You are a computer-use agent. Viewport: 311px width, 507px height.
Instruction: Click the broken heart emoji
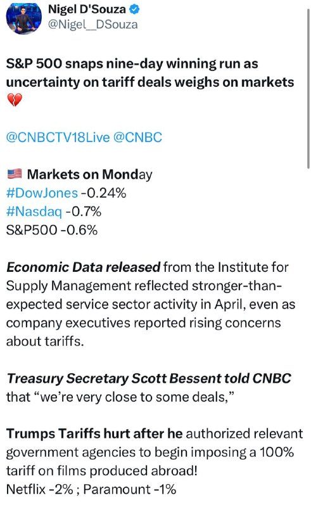15,100
